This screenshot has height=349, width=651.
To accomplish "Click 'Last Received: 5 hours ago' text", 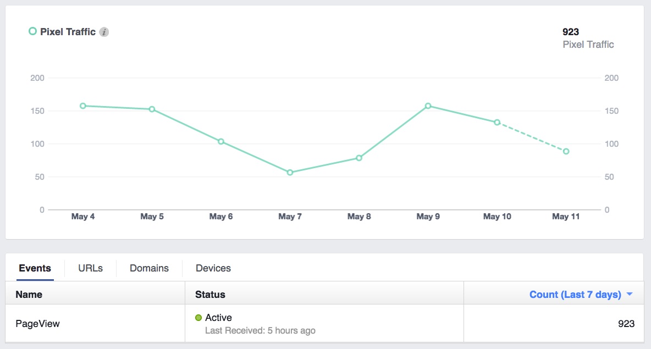I will pyautogui.click(x=260, y=330).
